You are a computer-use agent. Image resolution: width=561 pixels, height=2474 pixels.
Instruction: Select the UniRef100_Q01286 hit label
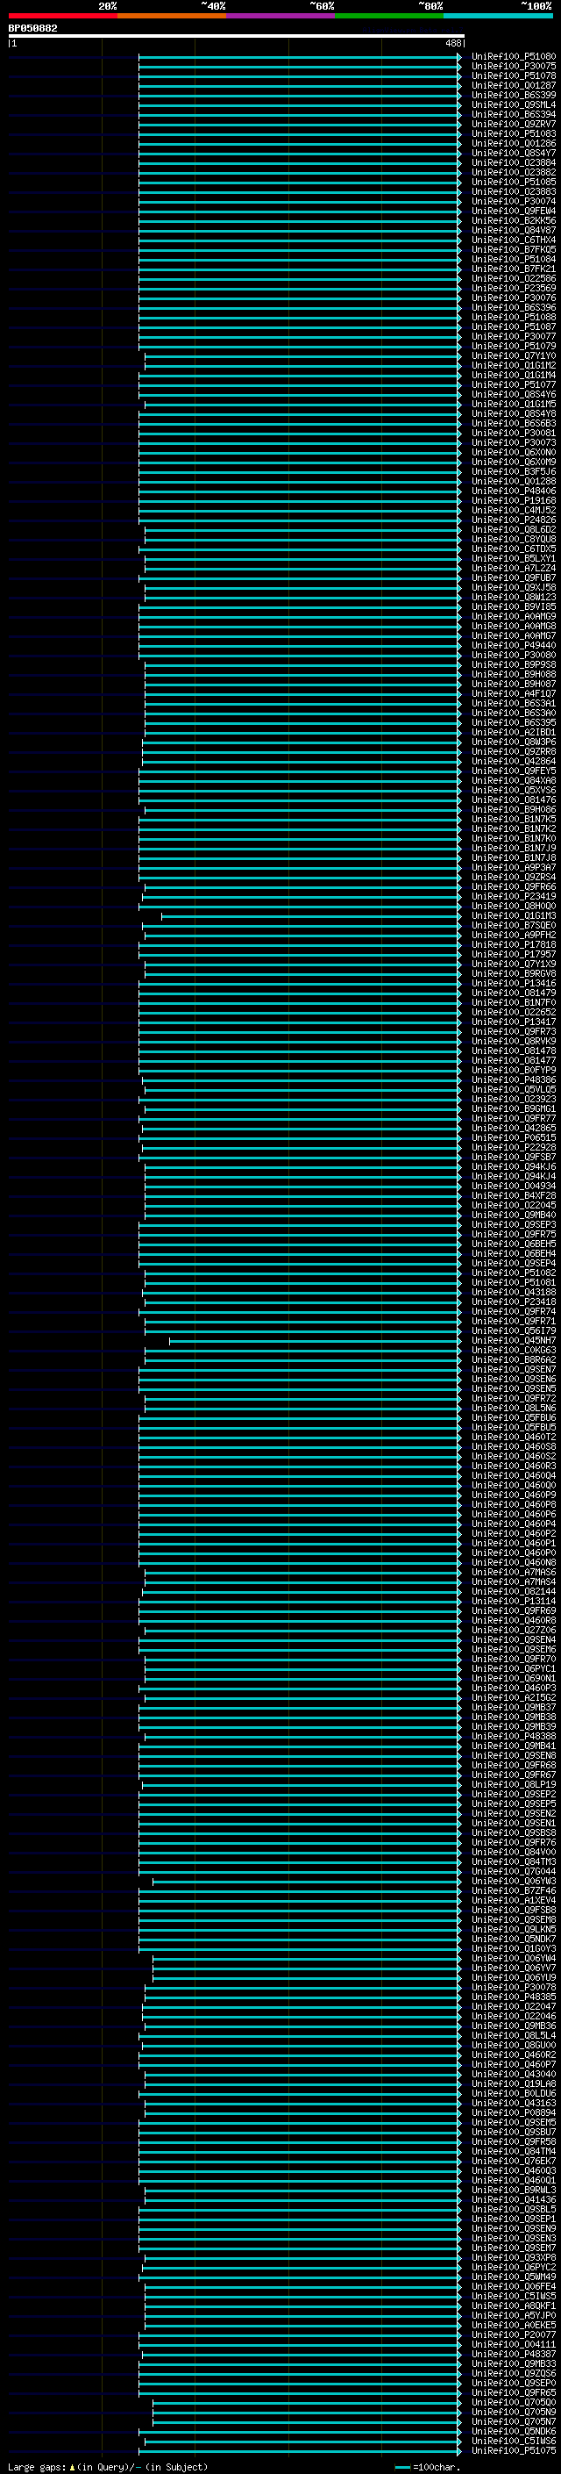coord(514,143)
